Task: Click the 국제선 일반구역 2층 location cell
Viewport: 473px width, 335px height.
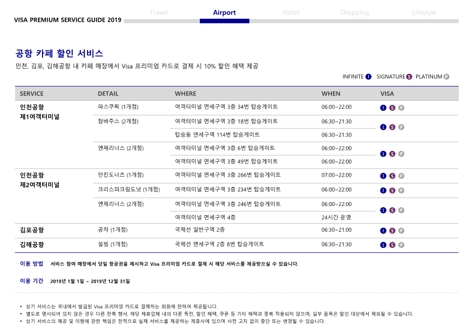Action: pyautogui.click(x=200, y=230)
